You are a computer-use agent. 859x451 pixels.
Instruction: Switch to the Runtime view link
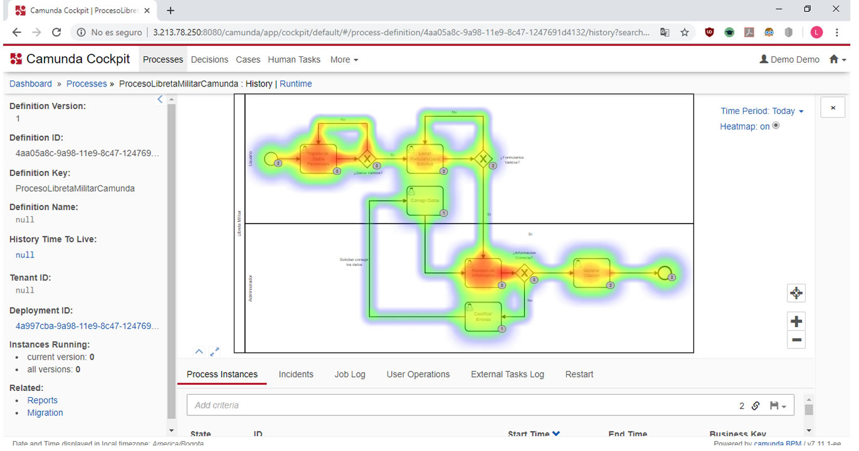click(296, 84)
